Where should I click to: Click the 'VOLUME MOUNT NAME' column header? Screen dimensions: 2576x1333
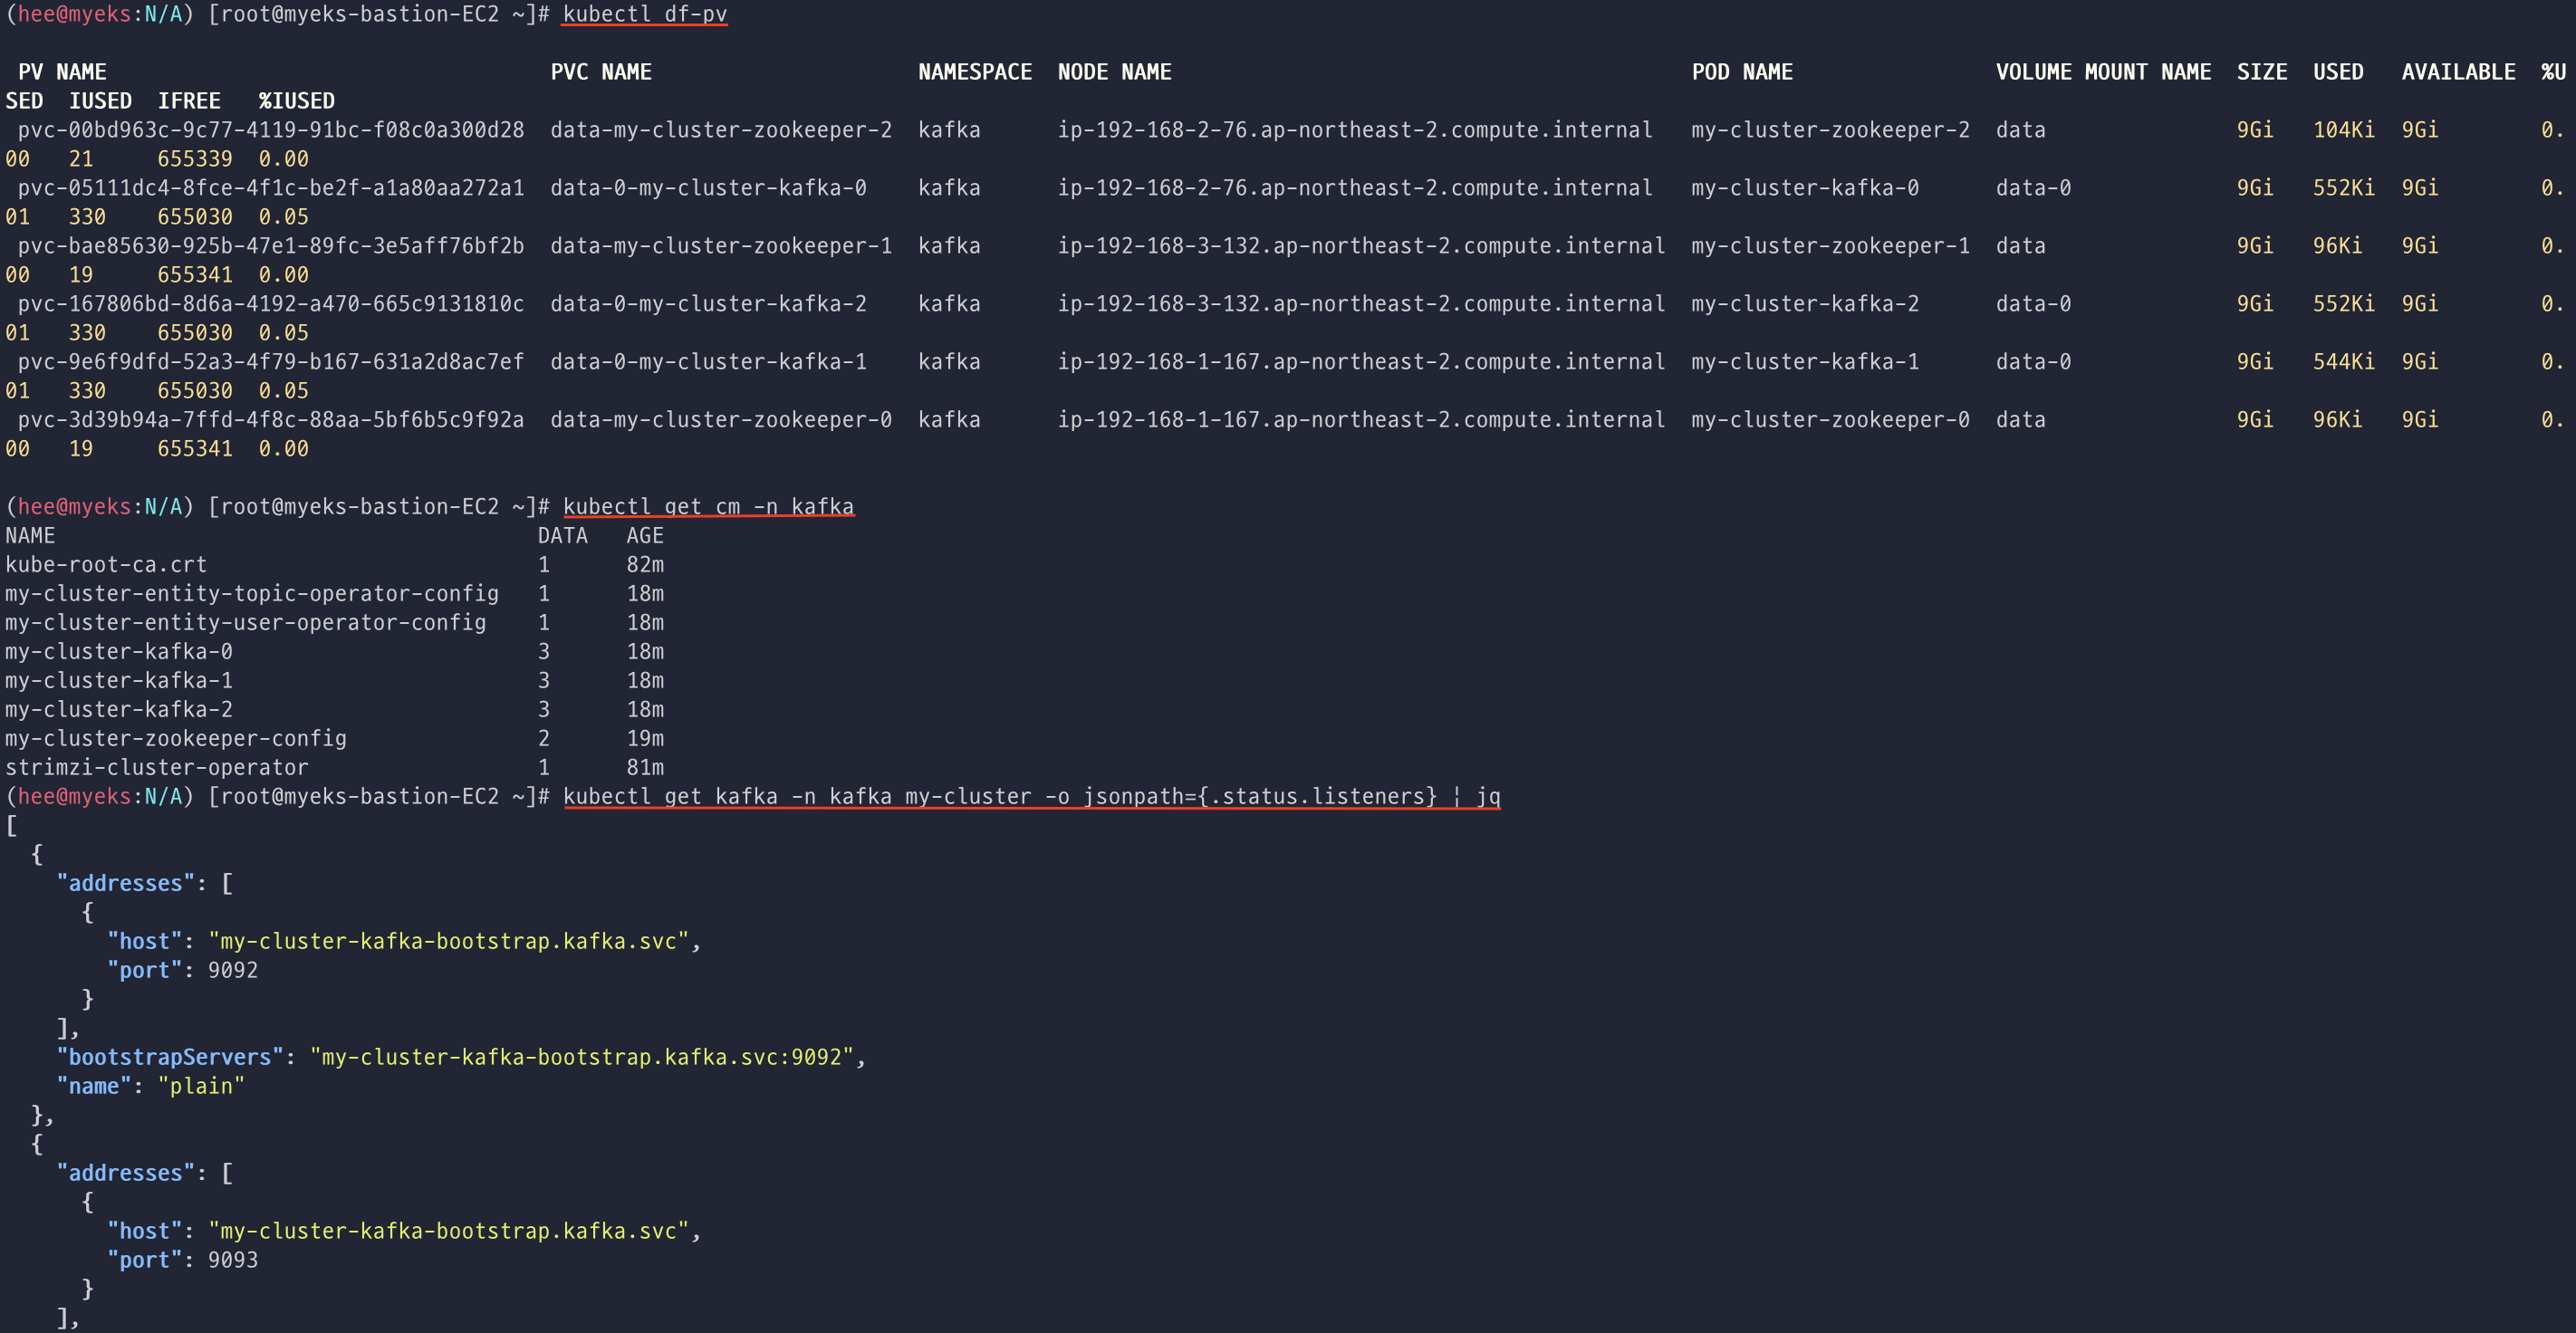(2103, 72)
